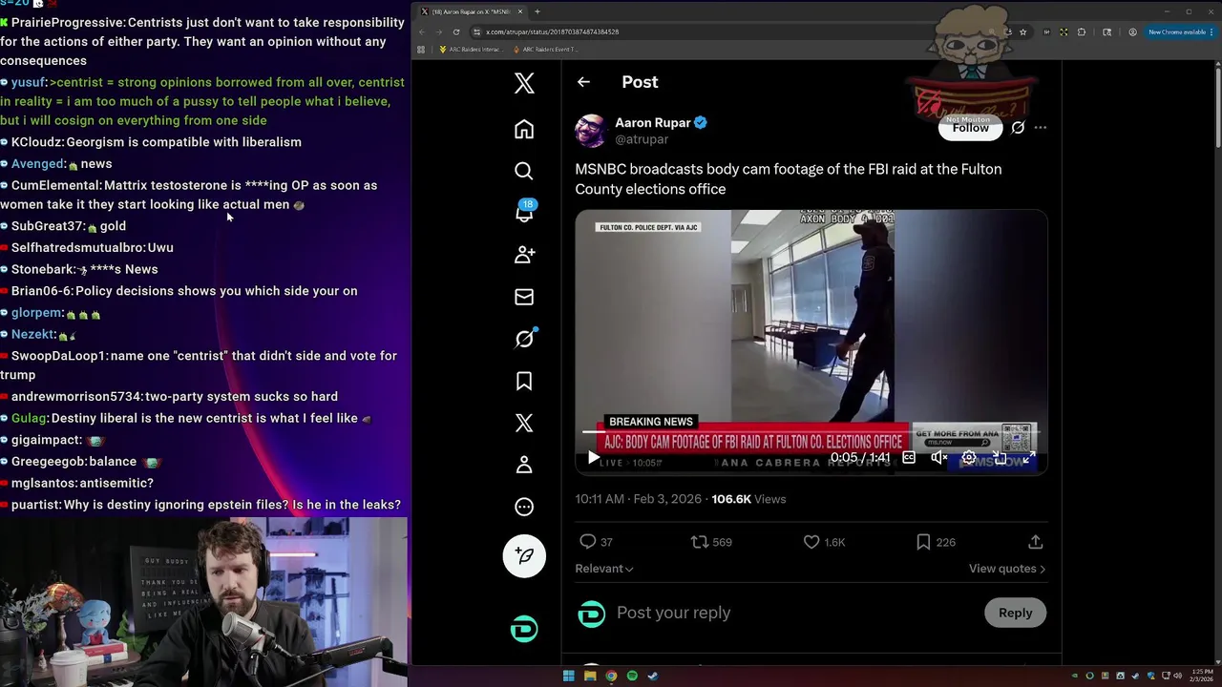The width and height of the screenshot is (1222, 687).
Task: Open ARC Raiders Interactive bookmark
Action: [469, 50]
